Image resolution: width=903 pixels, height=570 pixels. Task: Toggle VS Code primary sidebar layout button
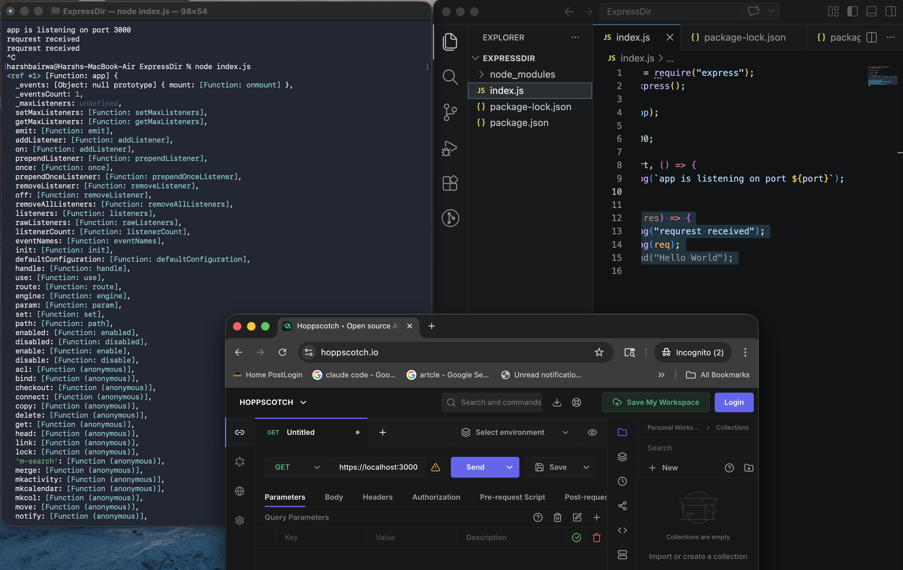852,12
